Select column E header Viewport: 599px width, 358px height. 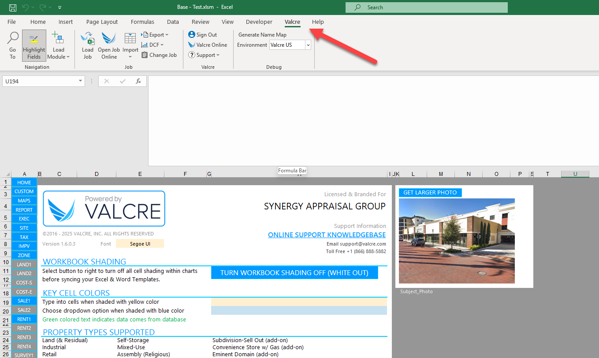click(x=140, y=174)
